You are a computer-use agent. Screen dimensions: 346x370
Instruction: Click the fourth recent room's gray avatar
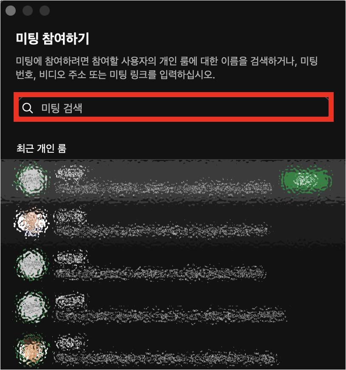click(32, 306)
